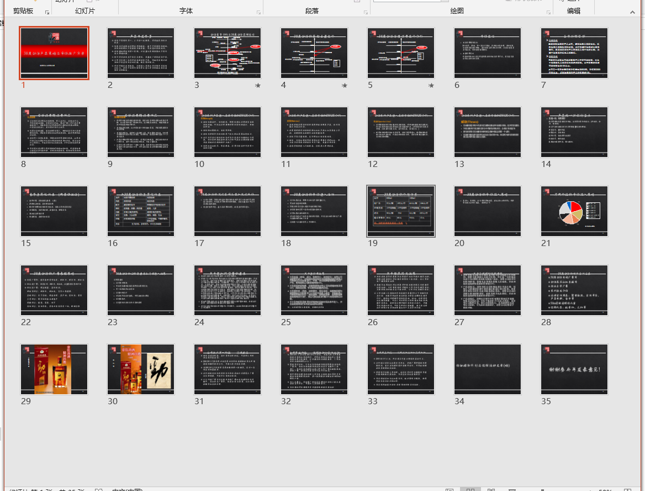645x491 pixels.
Task: Select slide 5 thumbnail
Action: [401, 53]
